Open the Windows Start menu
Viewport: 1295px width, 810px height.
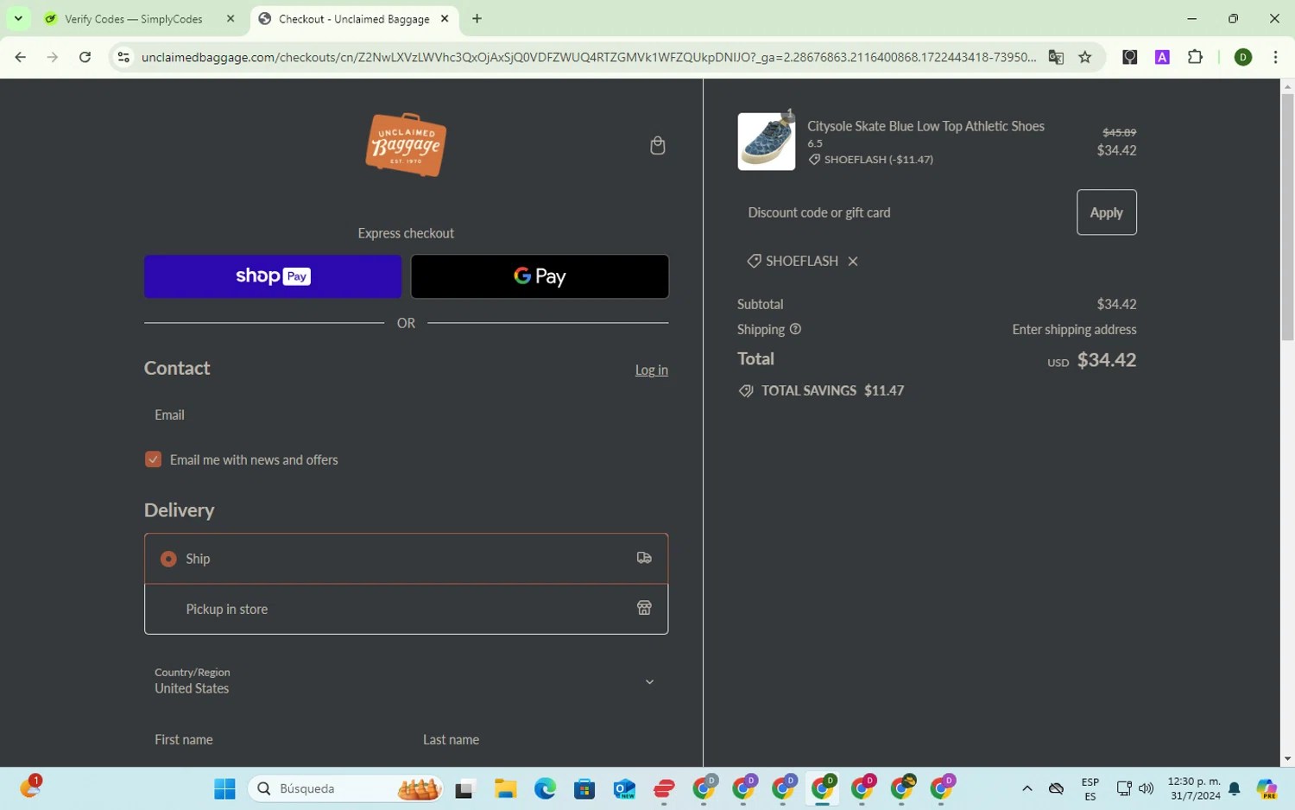coord(224,788)
